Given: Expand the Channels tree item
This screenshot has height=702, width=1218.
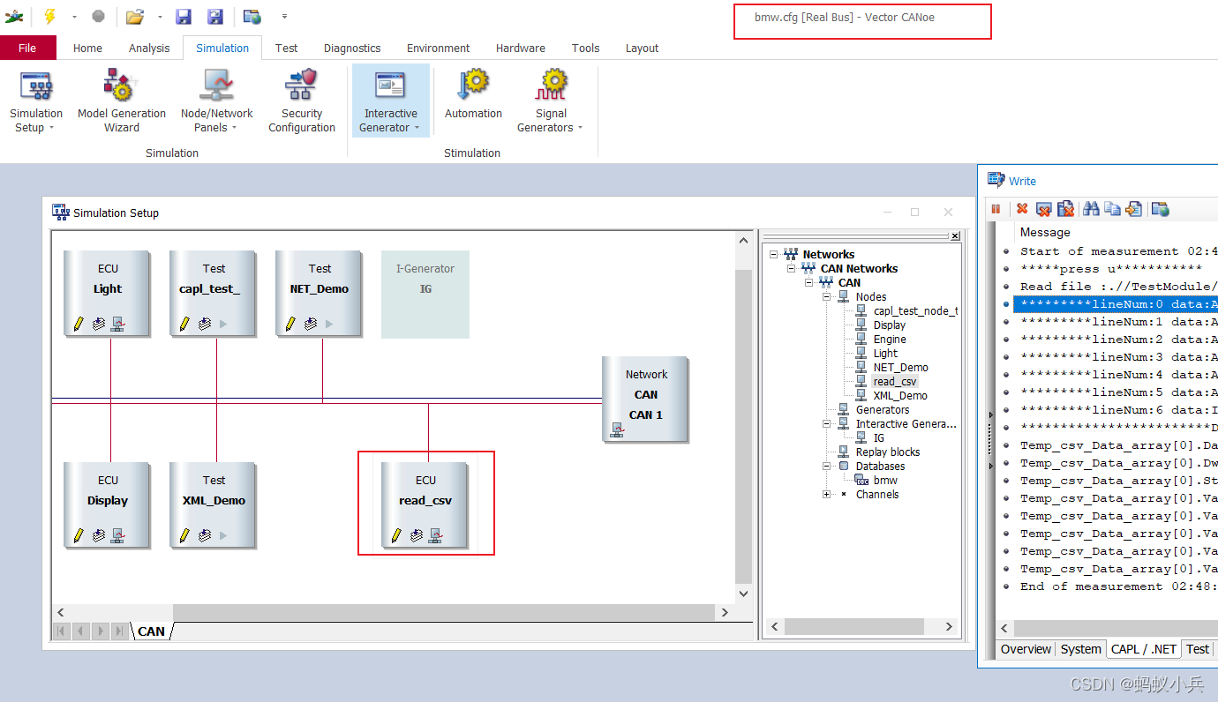Looking at the screenshot, I should 828,495.
